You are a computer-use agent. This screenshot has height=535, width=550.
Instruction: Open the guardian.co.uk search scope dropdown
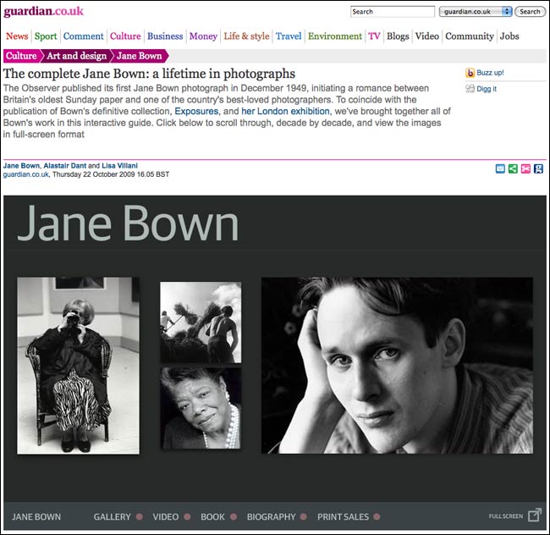click(476, 12)
